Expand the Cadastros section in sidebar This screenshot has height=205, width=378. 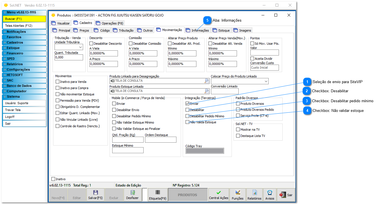click(24, 42)
